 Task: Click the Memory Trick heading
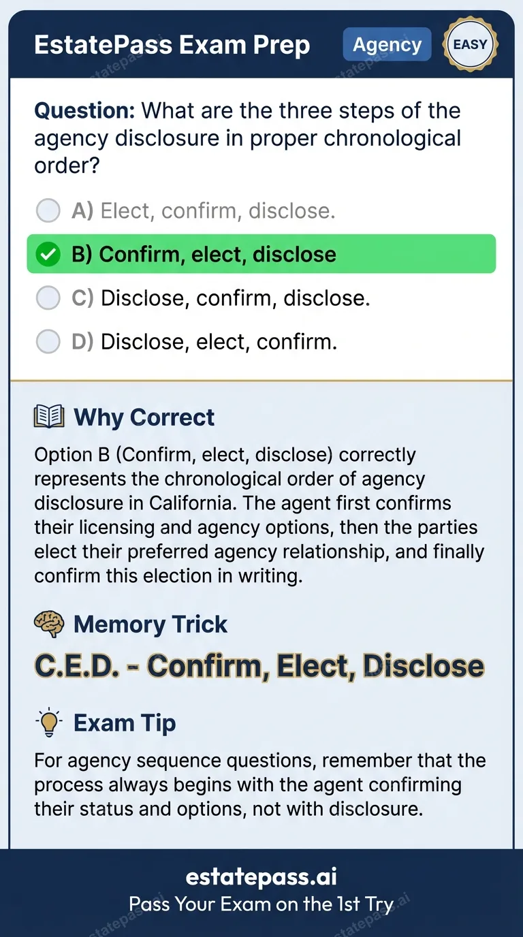[x=150, y=624]
